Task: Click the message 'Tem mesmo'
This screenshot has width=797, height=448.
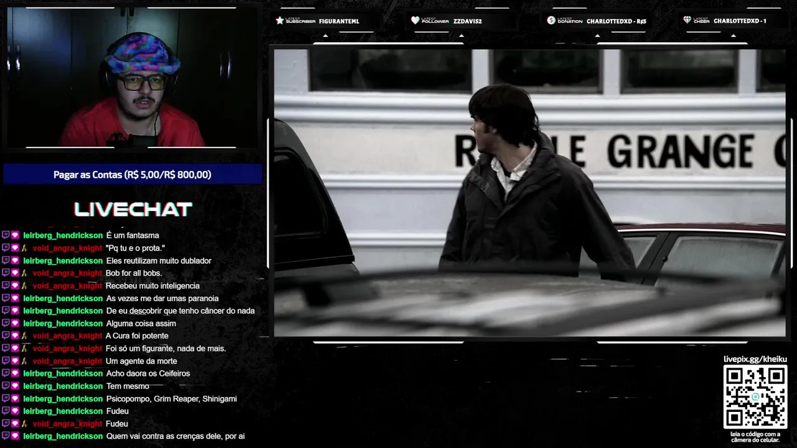Action: pyautogui.click(x=128, y=386)
